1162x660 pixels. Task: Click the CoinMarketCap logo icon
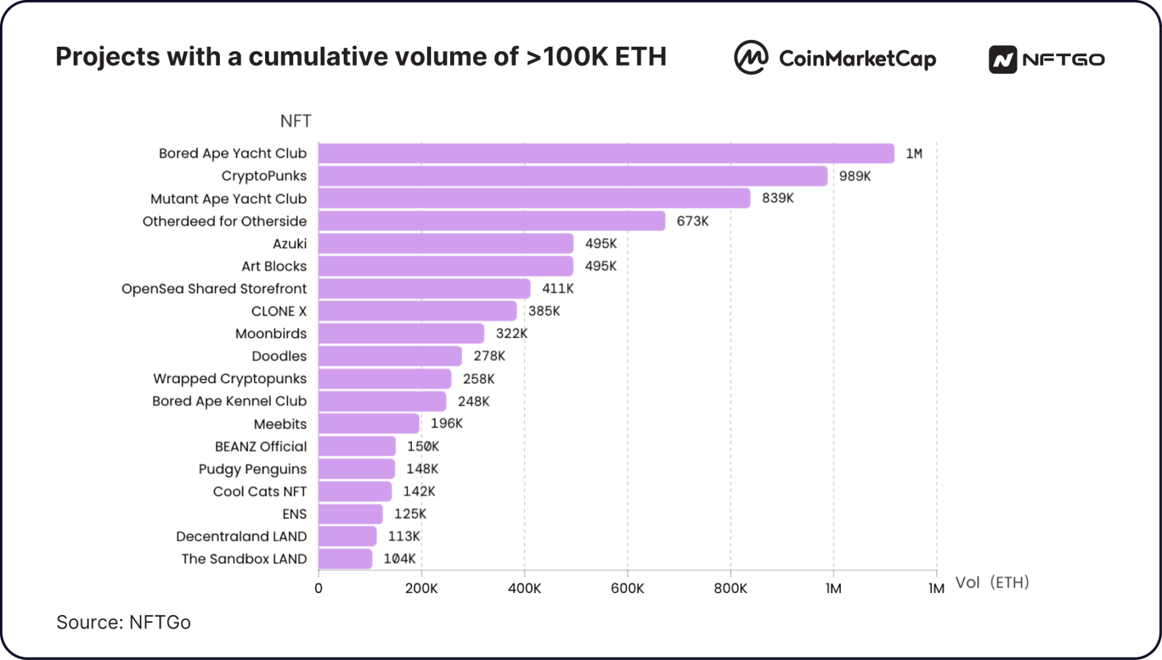[751, 57]
